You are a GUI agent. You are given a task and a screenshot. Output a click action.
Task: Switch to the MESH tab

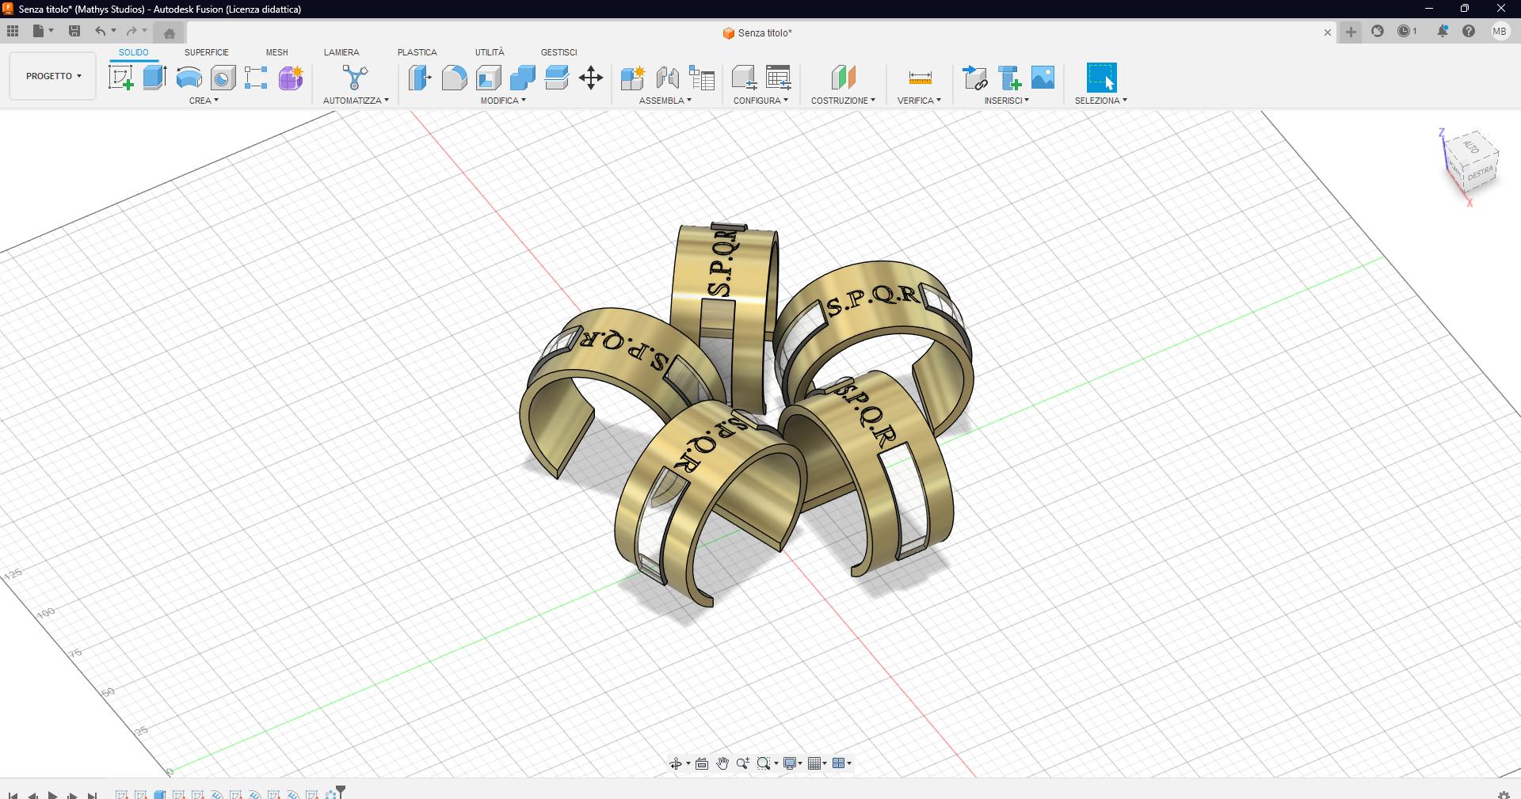pyautogui.click(x=277, y=52)
